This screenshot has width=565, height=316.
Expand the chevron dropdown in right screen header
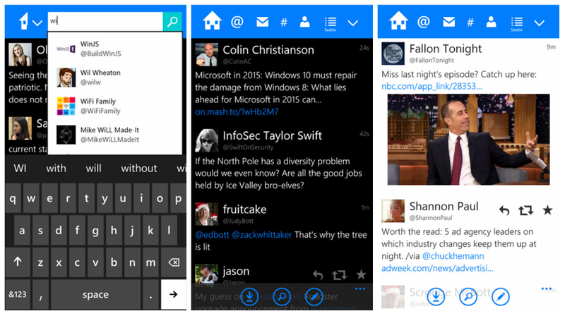[x=539, y=23]
